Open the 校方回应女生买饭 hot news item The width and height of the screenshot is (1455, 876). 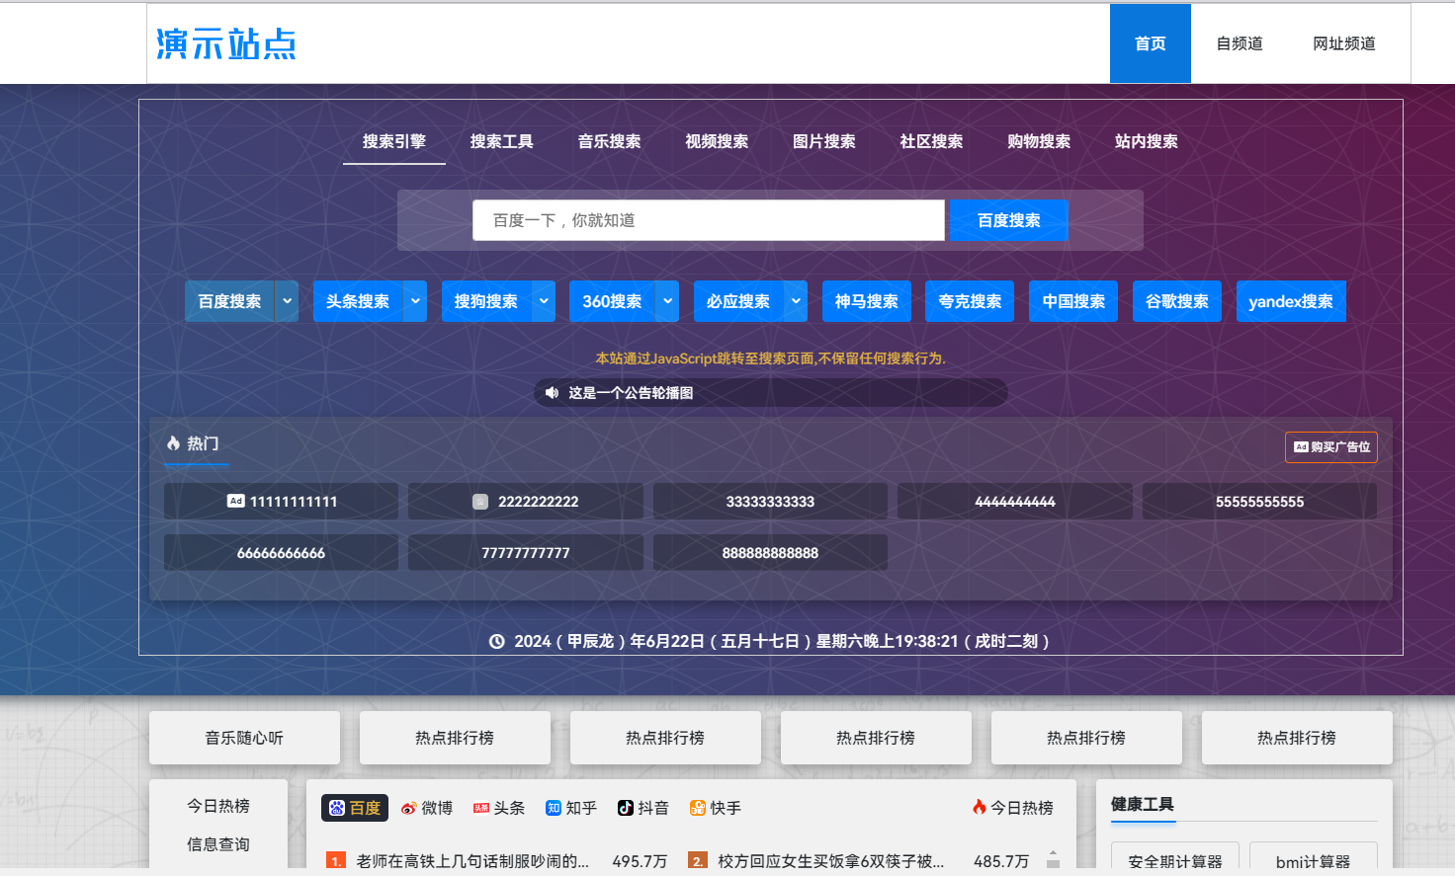click(831, 861)
